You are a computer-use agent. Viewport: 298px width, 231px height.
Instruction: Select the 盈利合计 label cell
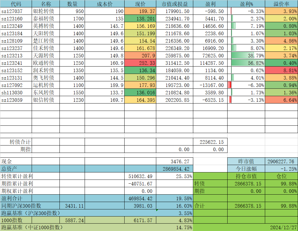point(16,198)
